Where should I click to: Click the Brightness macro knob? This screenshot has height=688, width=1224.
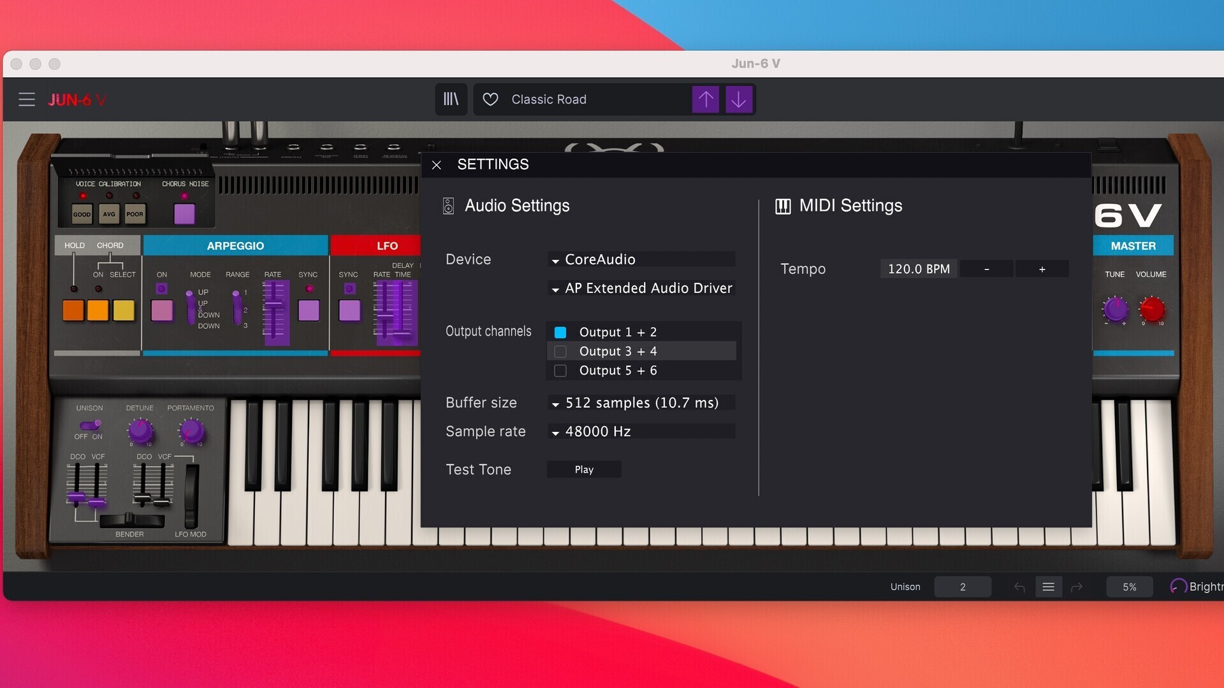tap(1178, 587)
